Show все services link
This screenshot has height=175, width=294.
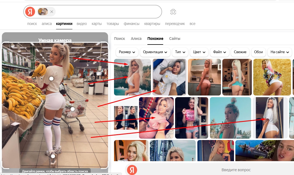(192, 24)
